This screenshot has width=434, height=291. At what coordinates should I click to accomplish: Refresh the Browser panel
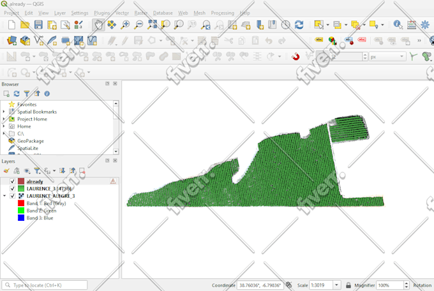pyautogui.click(x=17, y=94)
